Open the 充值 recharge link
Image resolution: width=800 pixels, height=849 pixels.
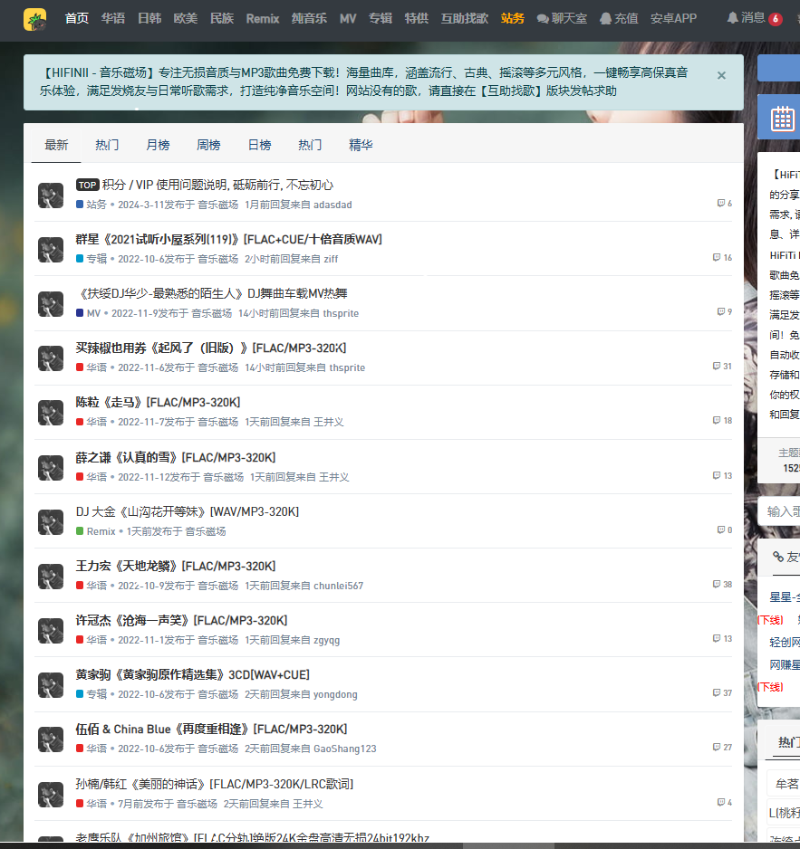pos(619,18)
